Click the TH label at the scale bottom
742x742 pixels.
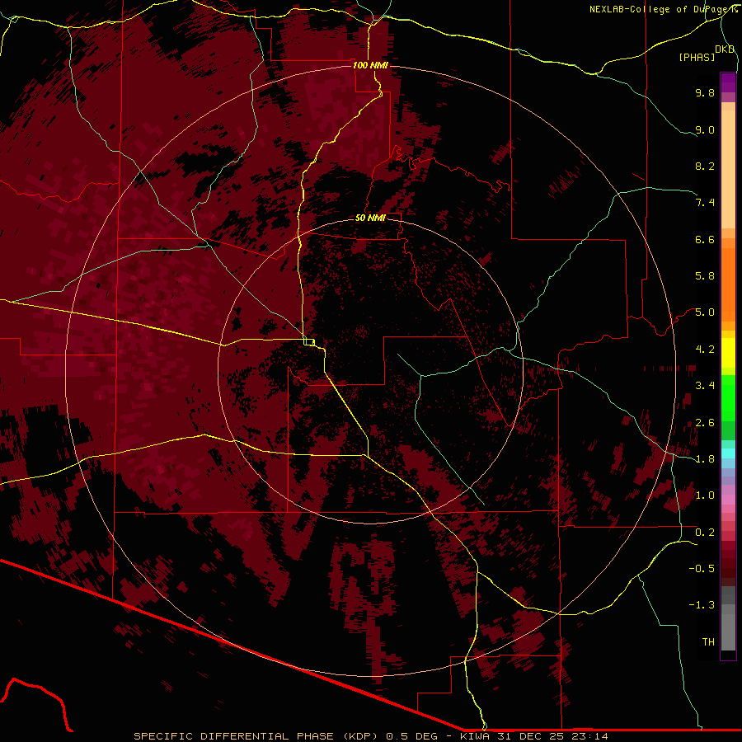coord(708,642)
